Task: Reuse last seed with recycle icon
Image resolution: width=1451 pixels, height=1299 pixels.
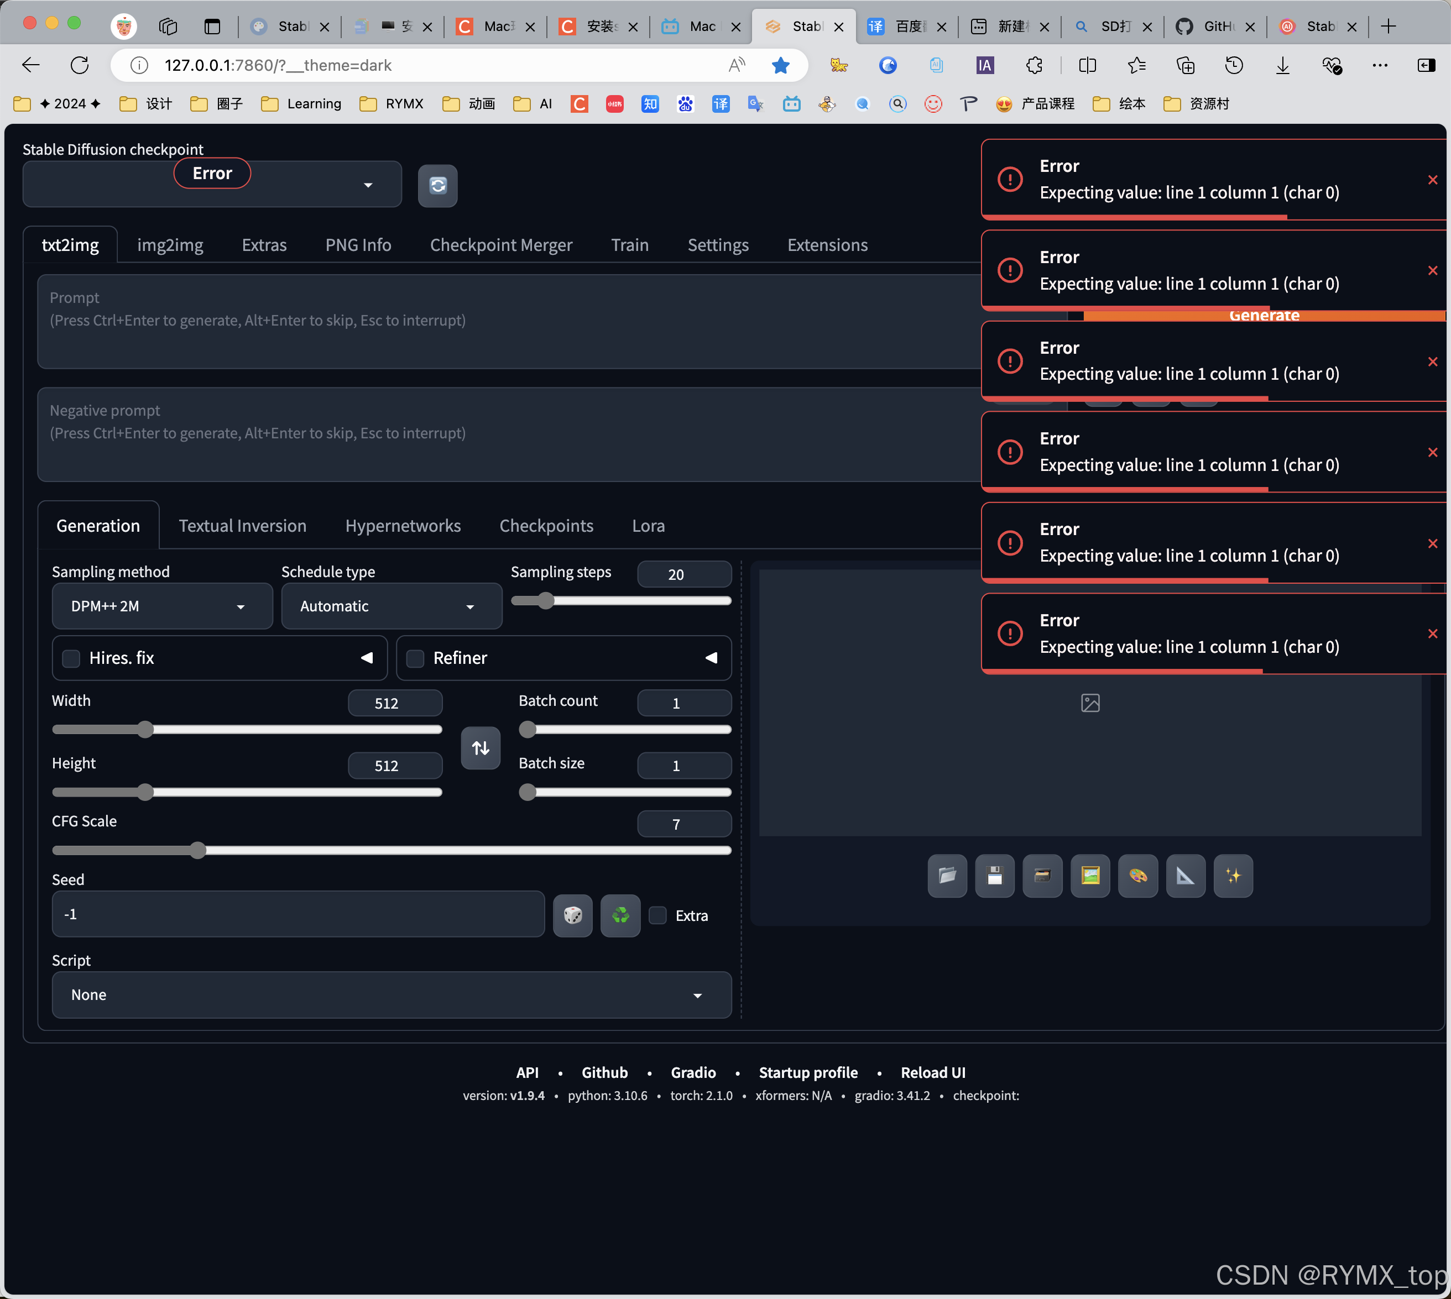Action: 620,915
